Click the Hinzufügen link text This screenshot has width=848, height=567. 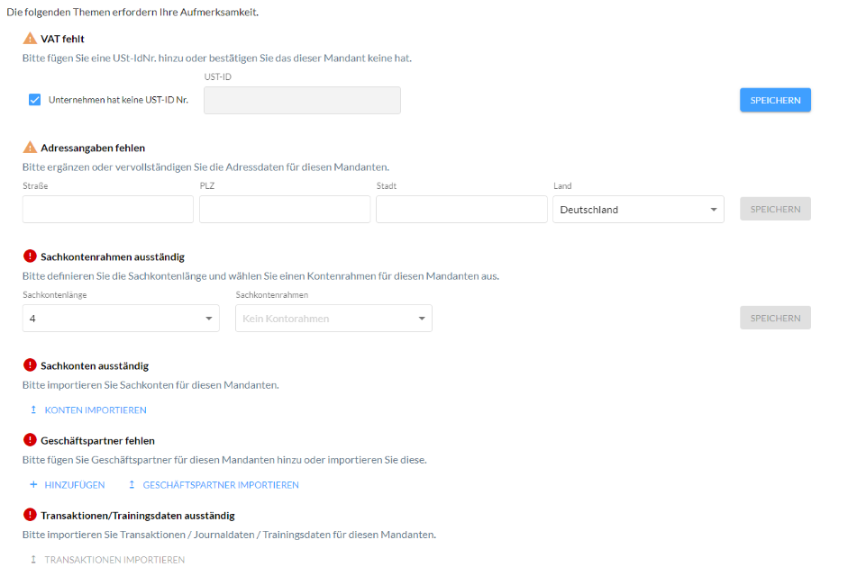point(75,485)
